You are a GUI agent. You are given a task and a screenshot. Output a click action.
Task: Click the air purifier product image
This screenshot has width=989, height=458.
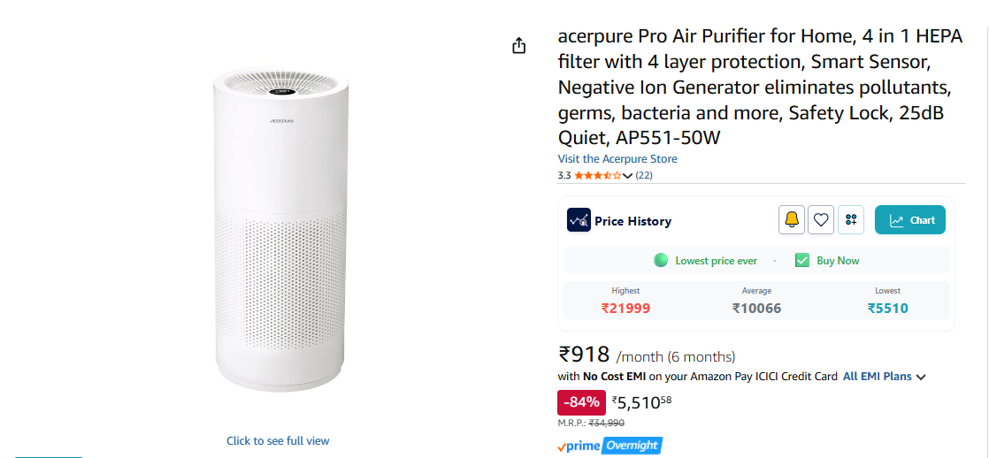[x=279, y=230]
